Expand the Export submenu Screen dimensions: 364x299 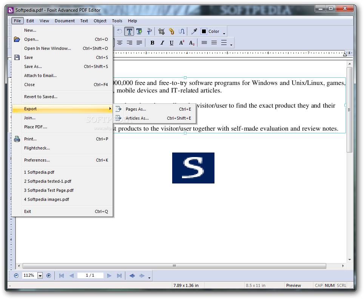tap(62, 109)
